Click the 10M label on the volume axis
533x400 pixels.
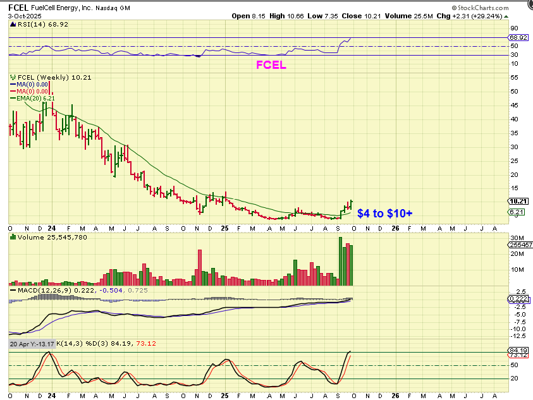[x=517, y=269]
